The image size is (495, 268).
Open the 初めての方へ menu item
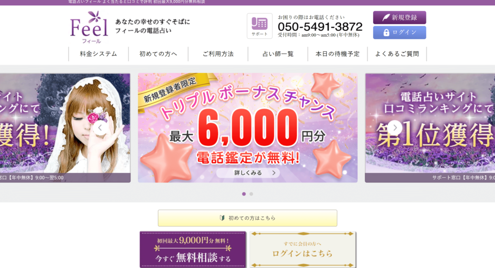point(158,54)
